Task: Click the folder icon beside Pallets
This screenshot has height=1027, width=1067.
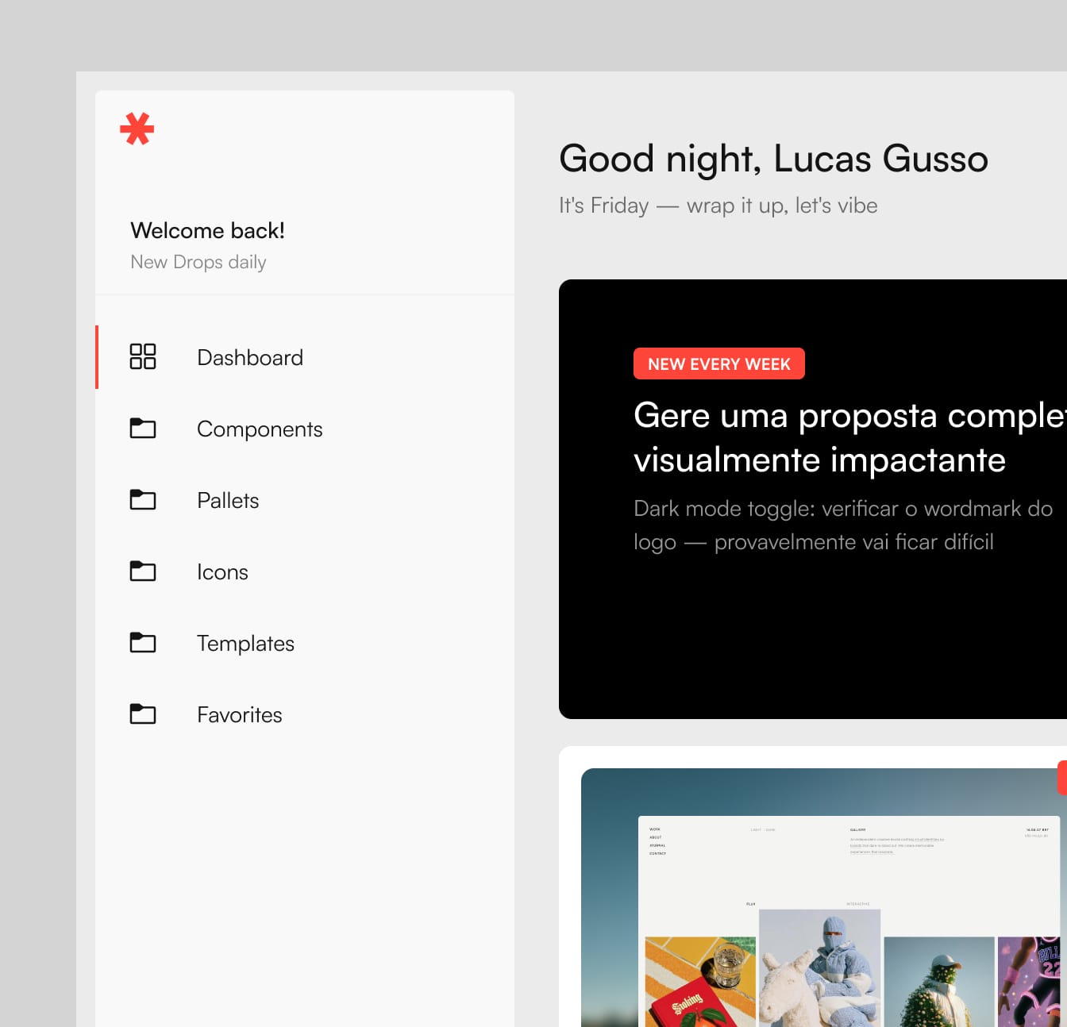Action: tap(143, 499)
